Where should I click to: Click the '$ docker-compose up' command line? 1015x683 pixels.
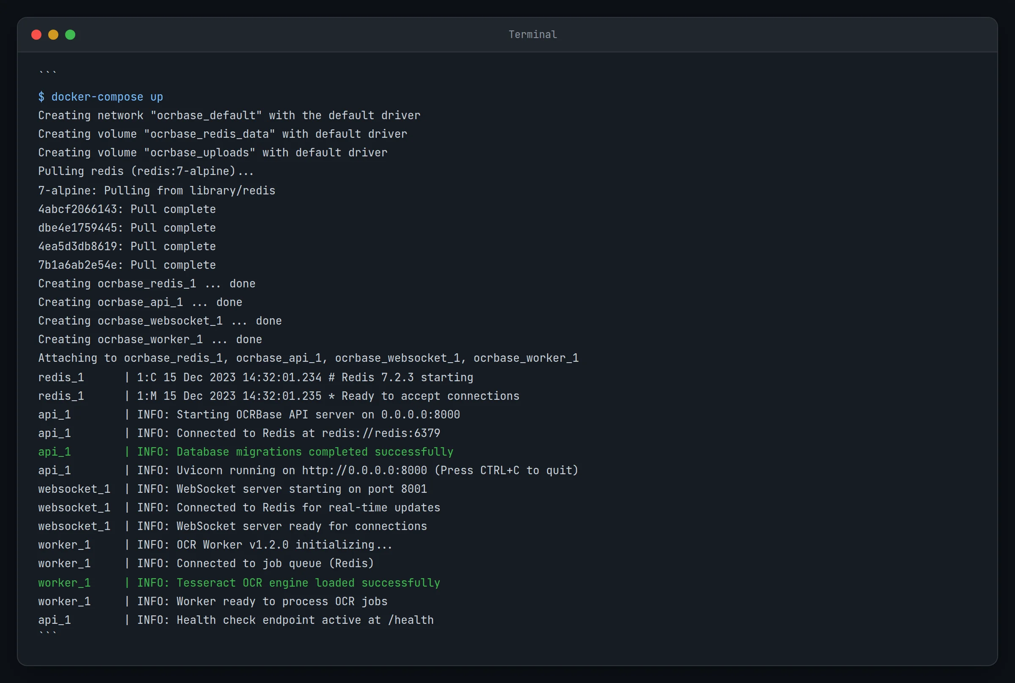101,97
